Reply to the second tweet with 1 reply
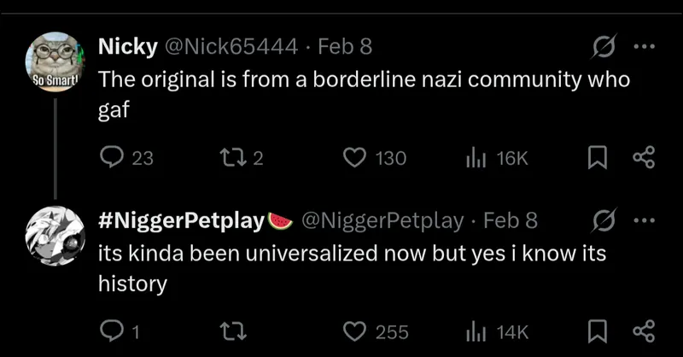683x357 pixels. 112,331
